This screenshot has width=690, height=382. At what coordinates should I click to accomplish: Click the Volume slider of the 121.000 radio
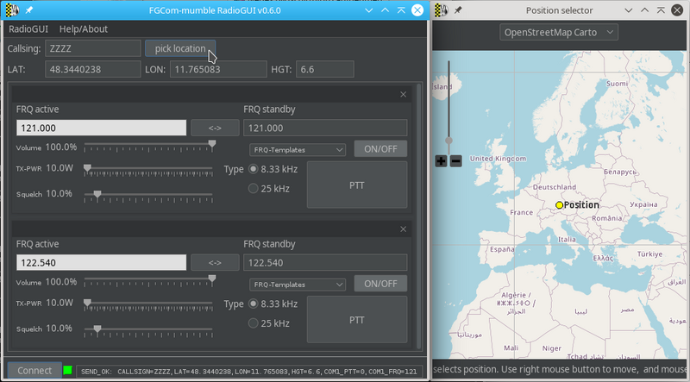click(x=148, y=146)
